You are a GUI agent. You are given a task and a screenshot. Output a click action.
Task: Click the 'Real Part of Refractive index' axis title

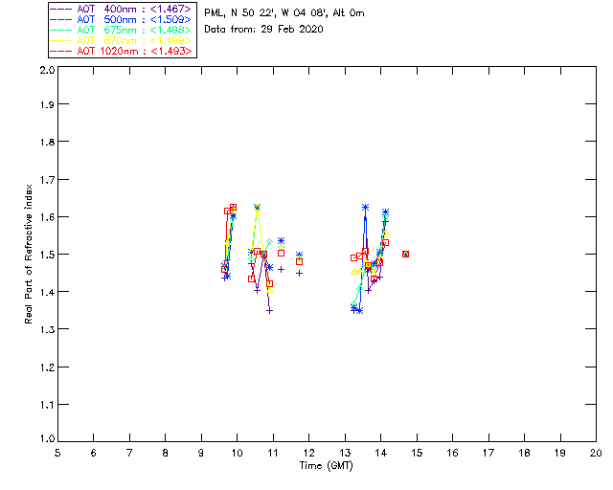tap(28, 254)
